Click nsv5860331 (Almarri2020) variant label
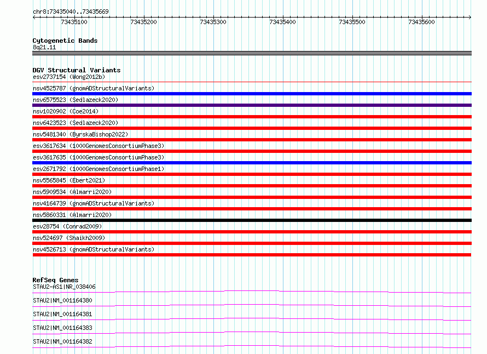487x354 pixels. pos(72,215)
